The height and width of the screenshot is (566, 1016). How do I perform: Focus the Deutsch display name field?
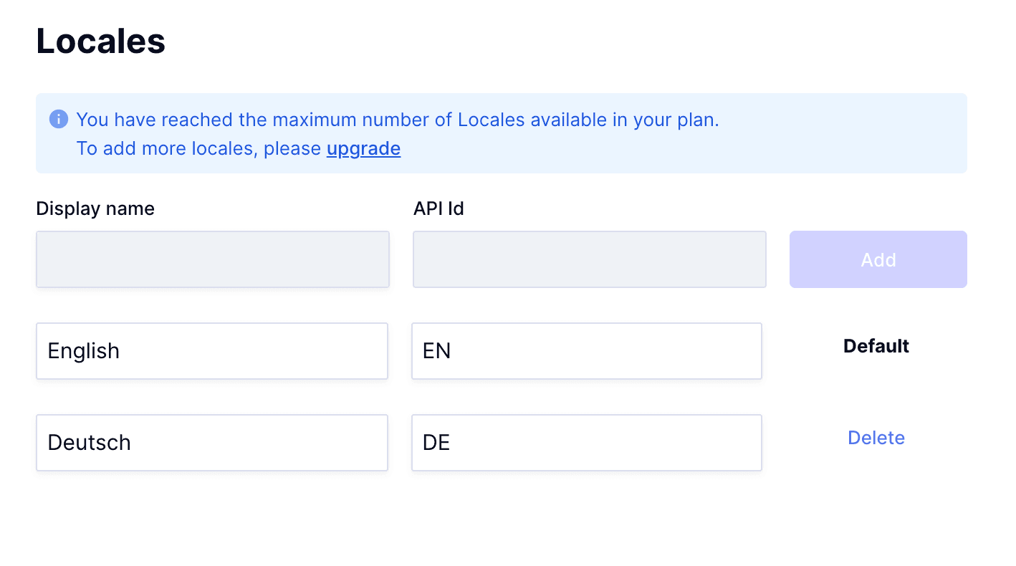pos(212,443)
